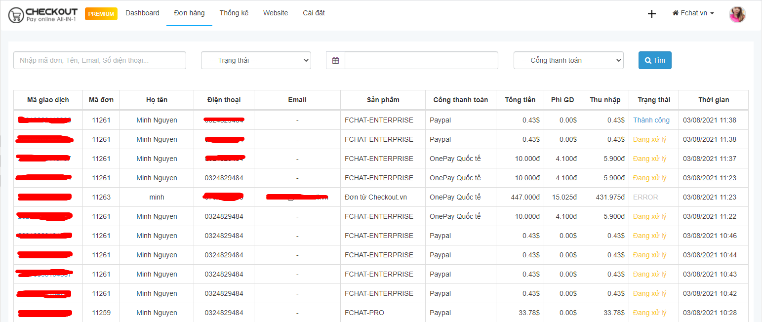The image size is (762, 322).
Task: Click order number 11259
Action: coord(101,313)
